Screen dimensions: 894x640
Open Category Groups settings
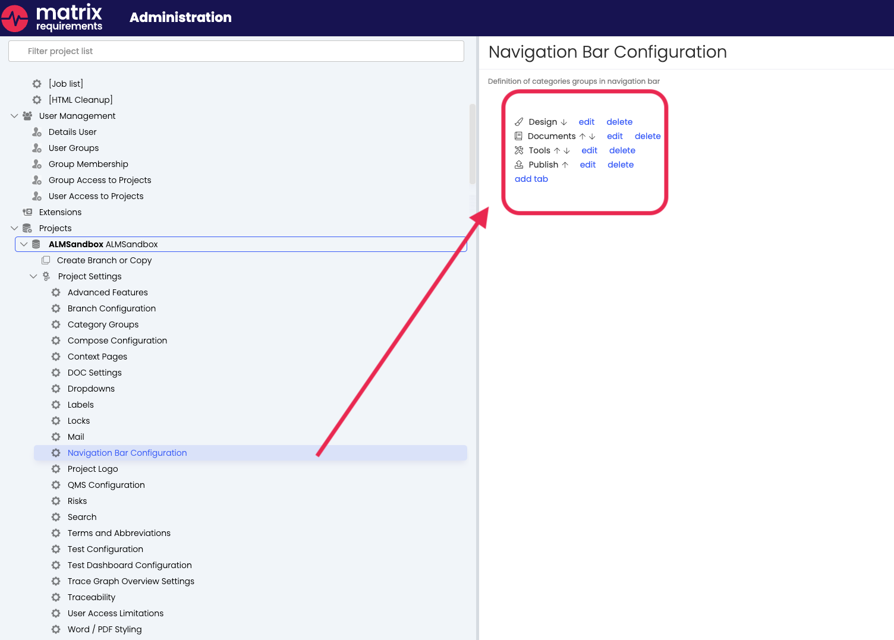103,324
